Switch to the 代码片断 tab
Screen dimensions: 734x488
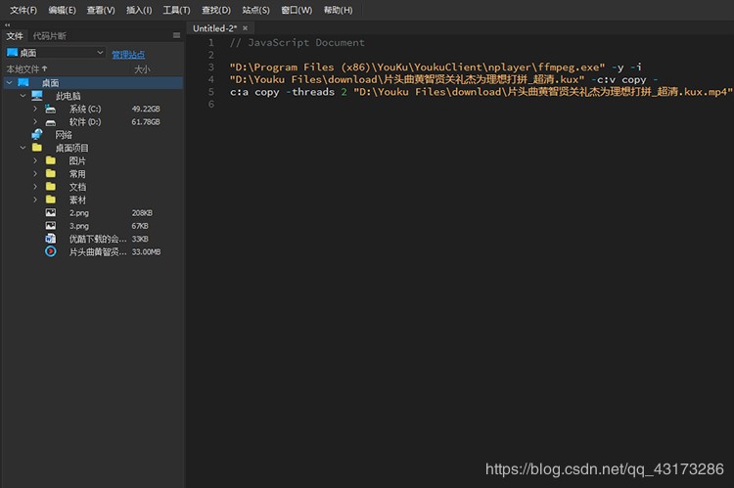coord(50,36)
